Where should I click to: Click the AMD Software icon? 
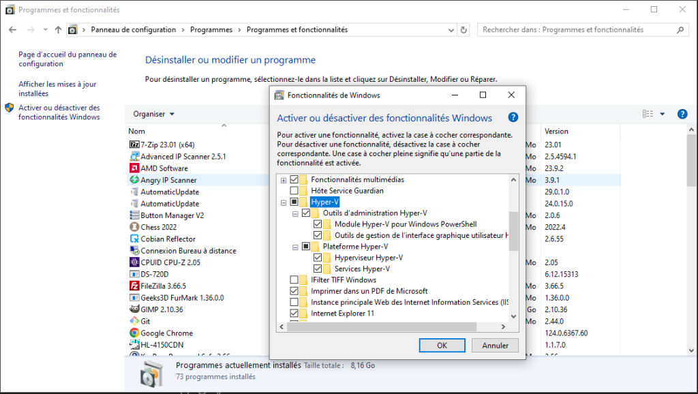click(134, 168)
